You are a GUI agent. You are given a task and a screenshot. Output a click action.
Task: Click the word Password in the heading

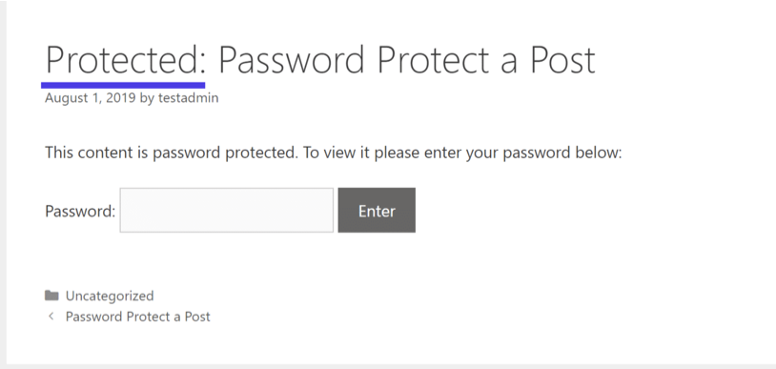pos(292,60)
